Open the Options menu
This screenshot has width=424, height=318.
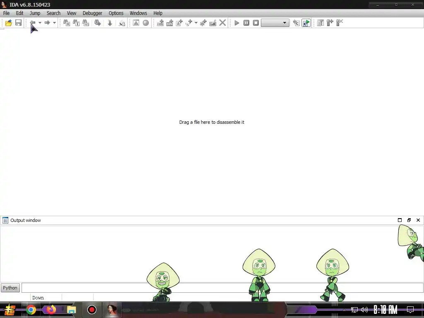tap(116, 13)
